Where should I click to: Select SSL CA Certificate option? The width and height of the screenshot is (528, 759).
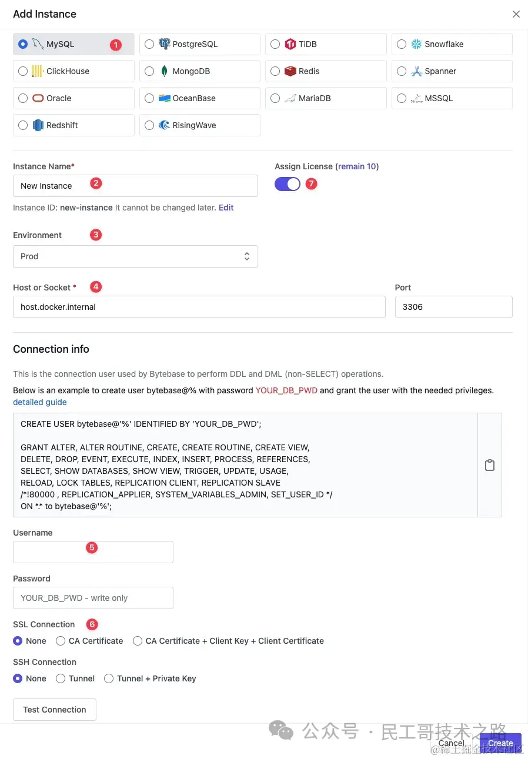tap(90, 641)
